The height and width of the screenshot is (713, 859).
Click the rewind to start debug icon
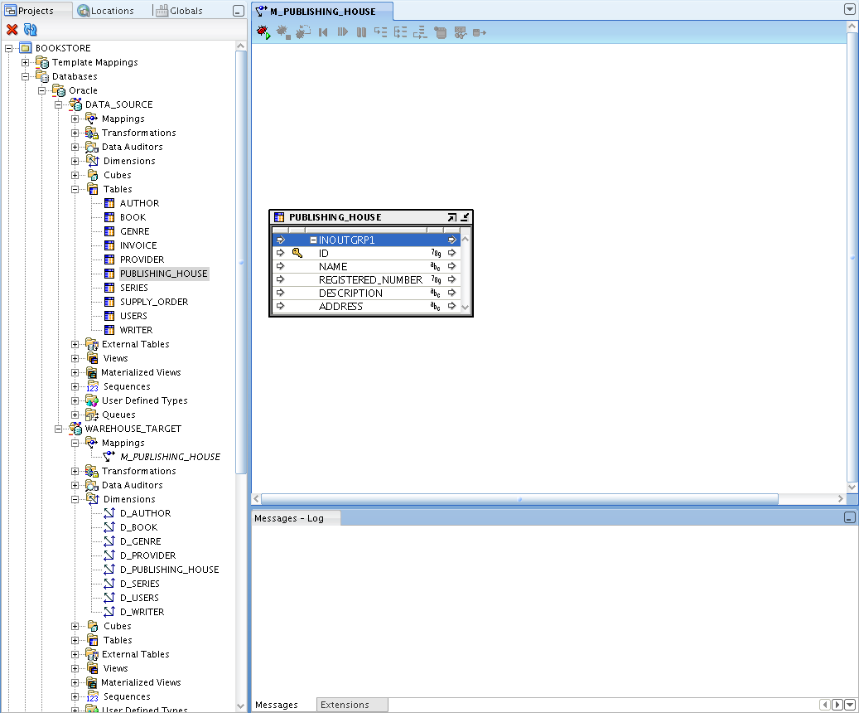click(323, 32)
